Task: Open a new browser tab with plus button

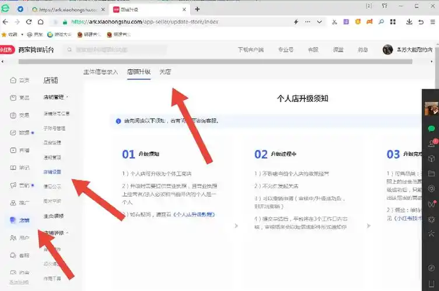Action: (x=197, y=9)
